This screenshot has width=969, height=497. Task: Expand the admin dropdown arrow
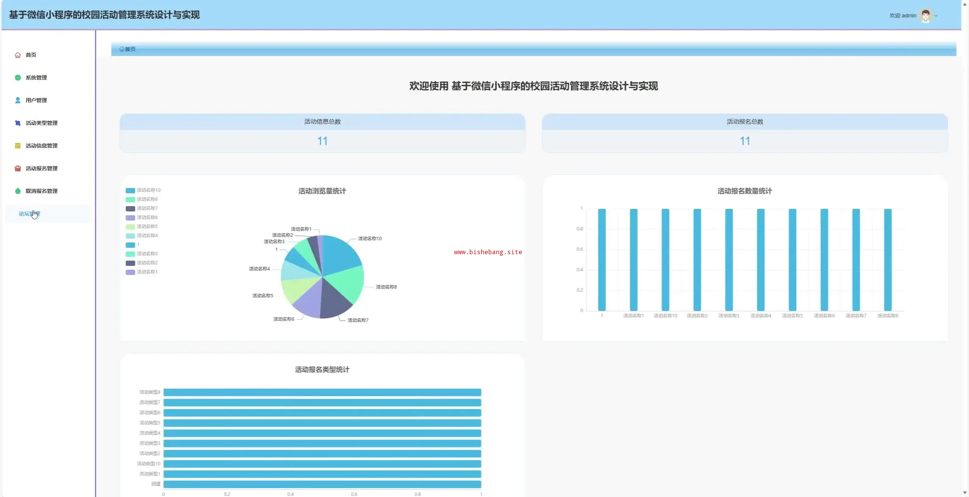point(936,16)
